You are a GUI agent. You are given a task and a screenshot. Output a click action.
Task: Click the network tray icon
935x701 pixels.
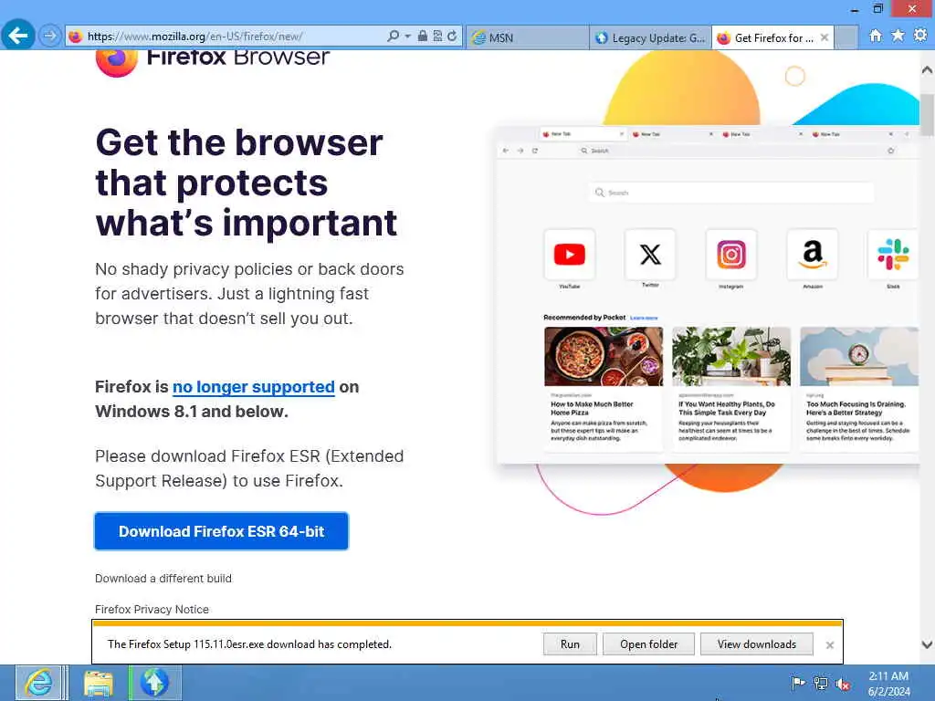(x=821, y=683)
